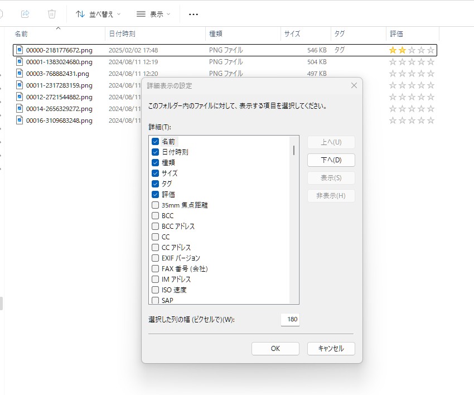Image resolution: width=474 pixels, height=395 pixels.
Task: Open the three-dot more options menu
Action: coord(193,14)
